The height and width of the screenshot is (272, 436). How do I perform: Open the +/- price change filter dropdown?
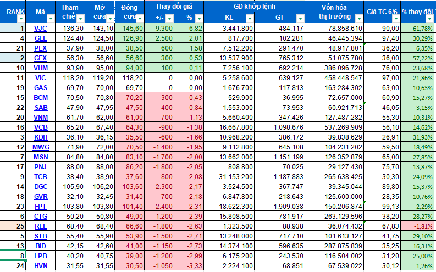pos(169,18)
